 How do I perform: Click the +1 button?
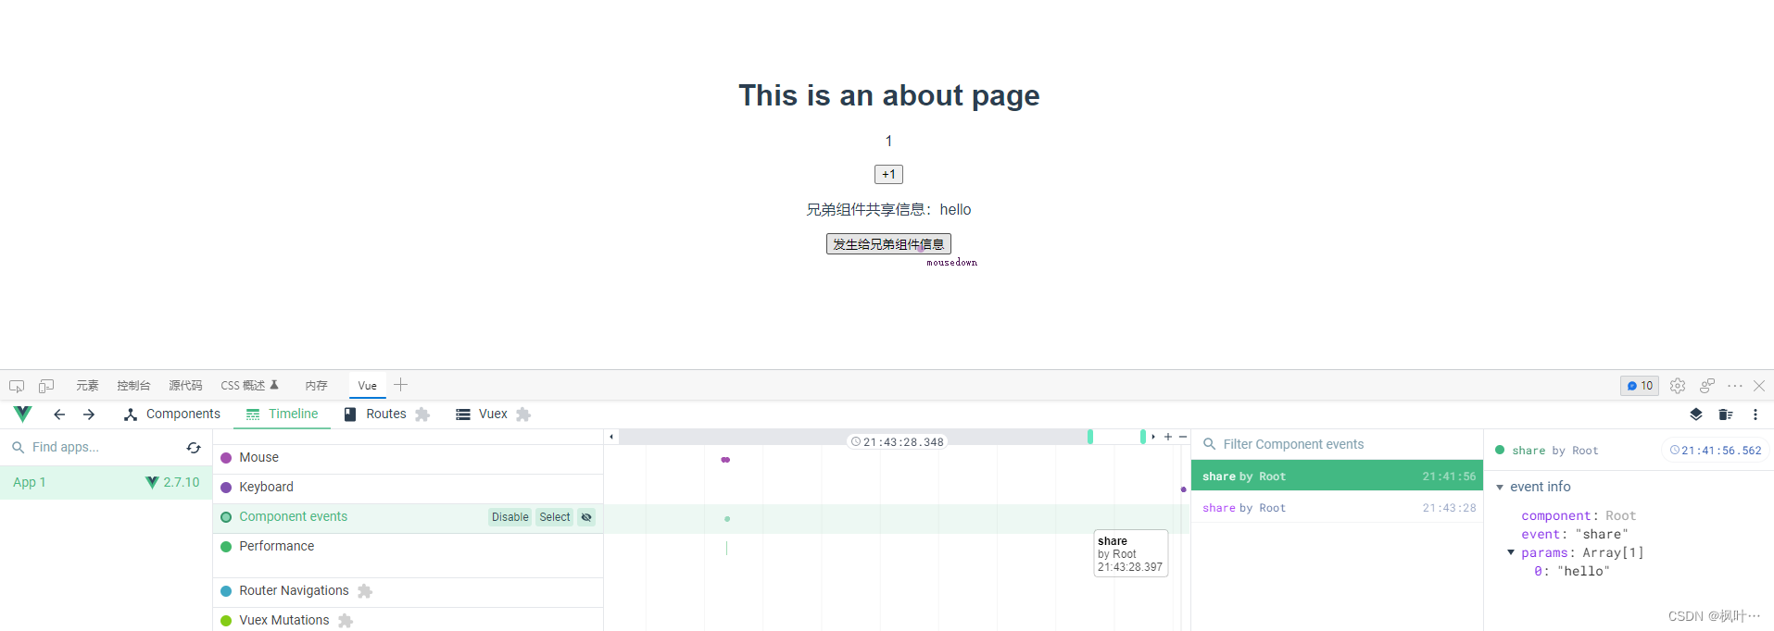pos(888,174)
